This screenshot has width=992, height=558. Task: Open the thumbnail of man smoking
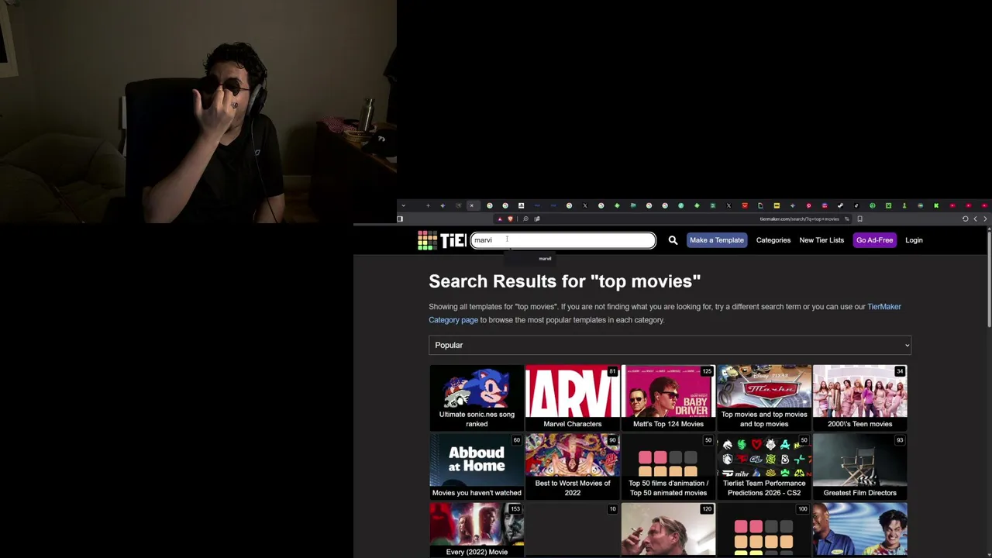tap(668, 530)
